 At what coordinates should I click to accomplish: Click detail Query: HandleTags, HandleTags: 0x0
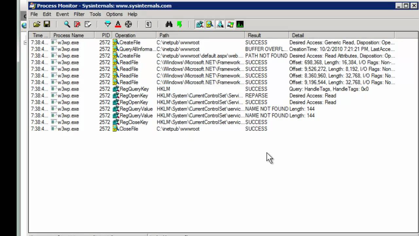329,89
